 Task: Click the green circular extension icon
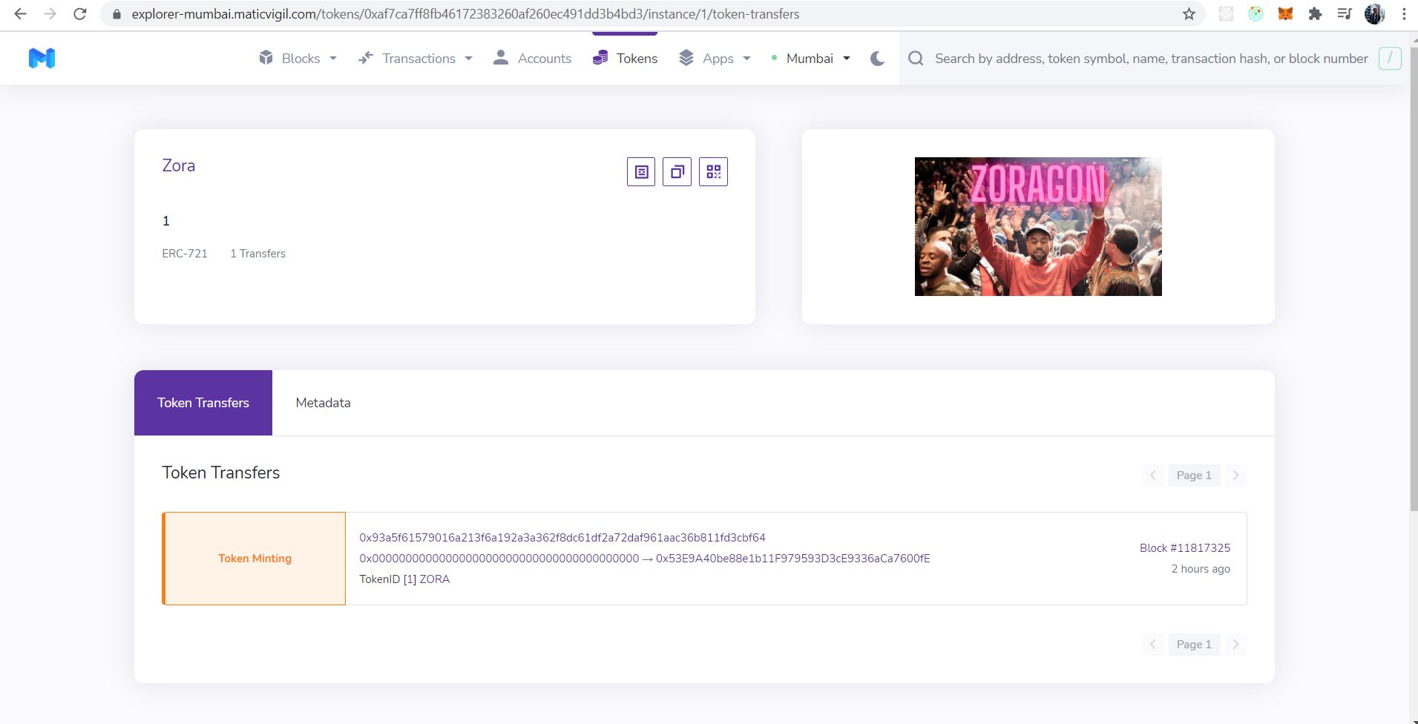point(1255,14)
